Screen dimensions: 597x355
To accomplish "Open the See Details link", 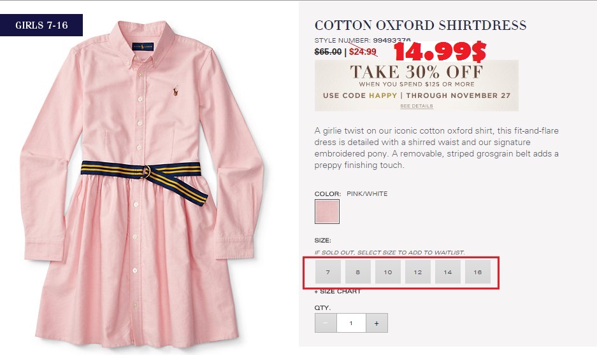I will pos(416,106).
